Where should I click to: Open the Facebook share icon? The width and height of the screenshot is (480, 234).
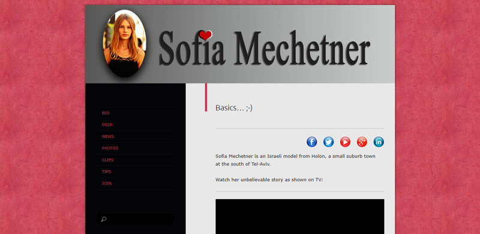tap(311, 142)
